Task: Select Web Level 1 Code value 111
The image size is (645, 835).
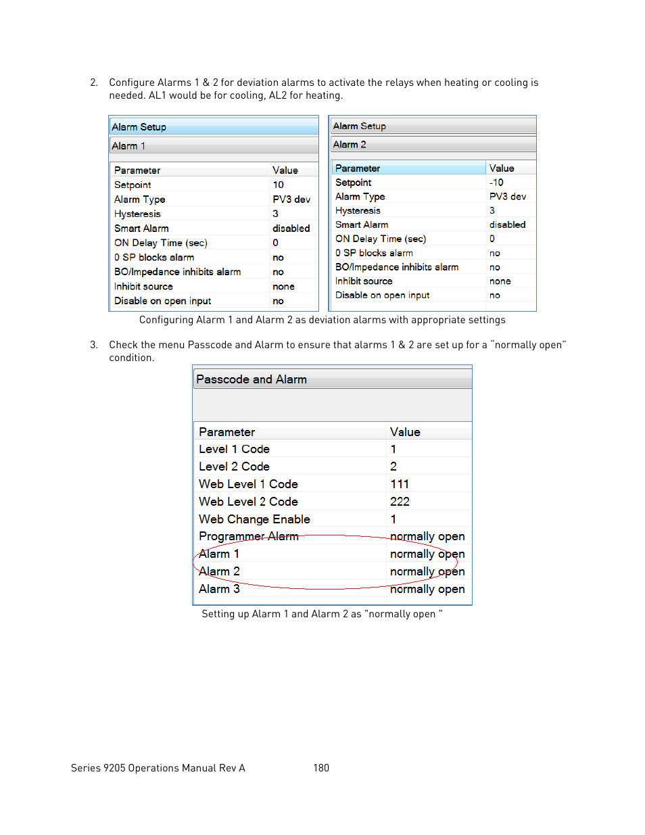Action: [400, 484]
